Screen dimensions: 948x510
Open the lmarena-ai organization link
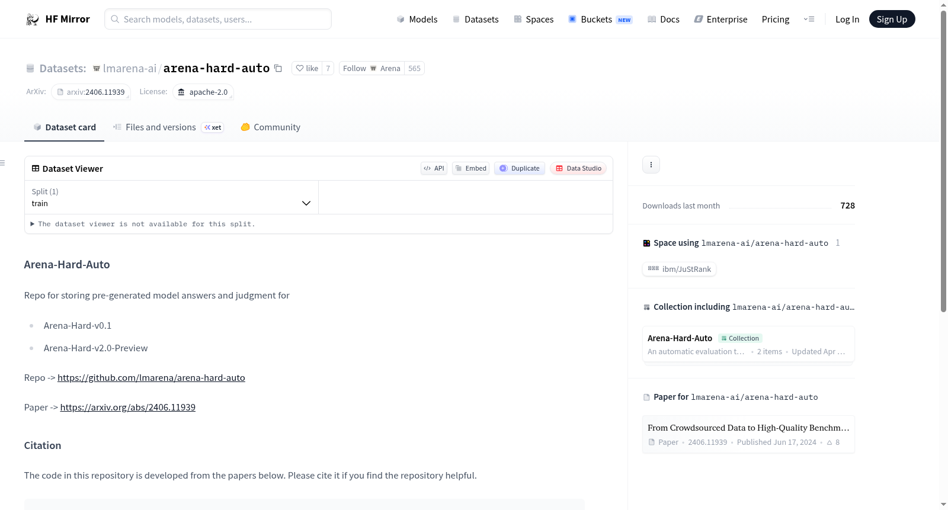pos(130,69)
